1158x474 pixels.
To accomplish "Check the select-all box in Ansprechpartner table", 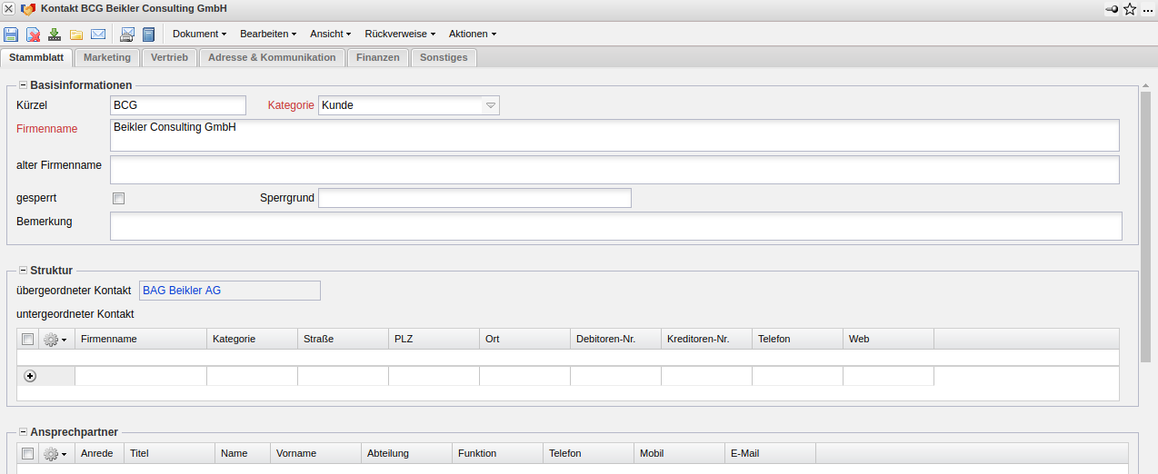I will coord(28,453).
